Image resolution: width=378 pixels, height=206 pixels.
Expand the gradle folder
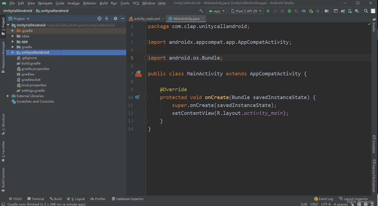click(13, 47)
